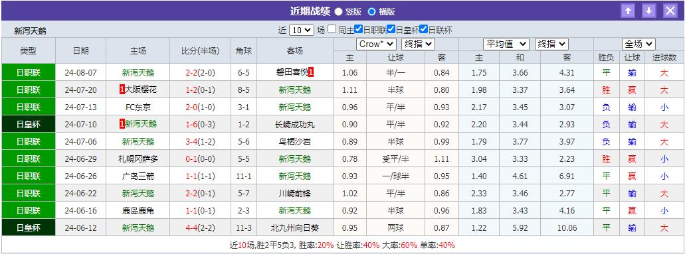Click the 进球数 column header
The image size is (687, 254).
[664, 57]
